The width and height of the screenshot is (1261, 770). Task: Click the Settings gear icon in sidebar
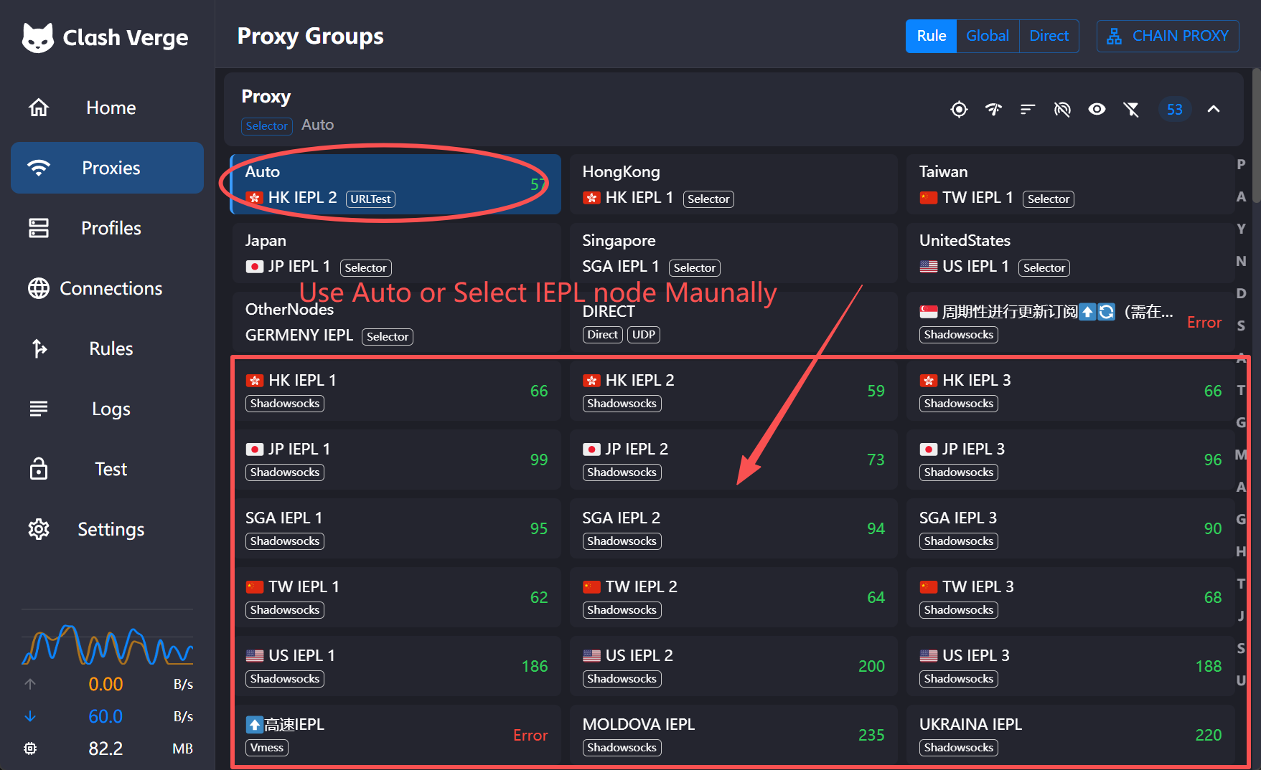(x=39, y=529)
